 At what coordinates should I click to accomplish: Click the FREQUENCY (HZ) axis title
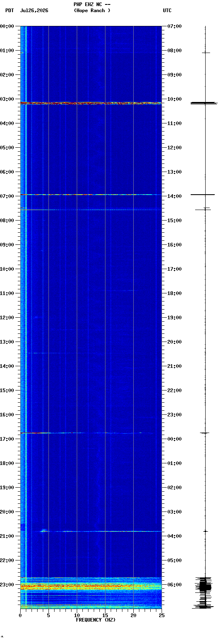96,620
